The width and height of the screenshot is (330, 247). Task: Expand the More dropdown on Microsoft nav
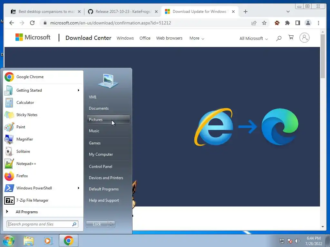(197, 38)
